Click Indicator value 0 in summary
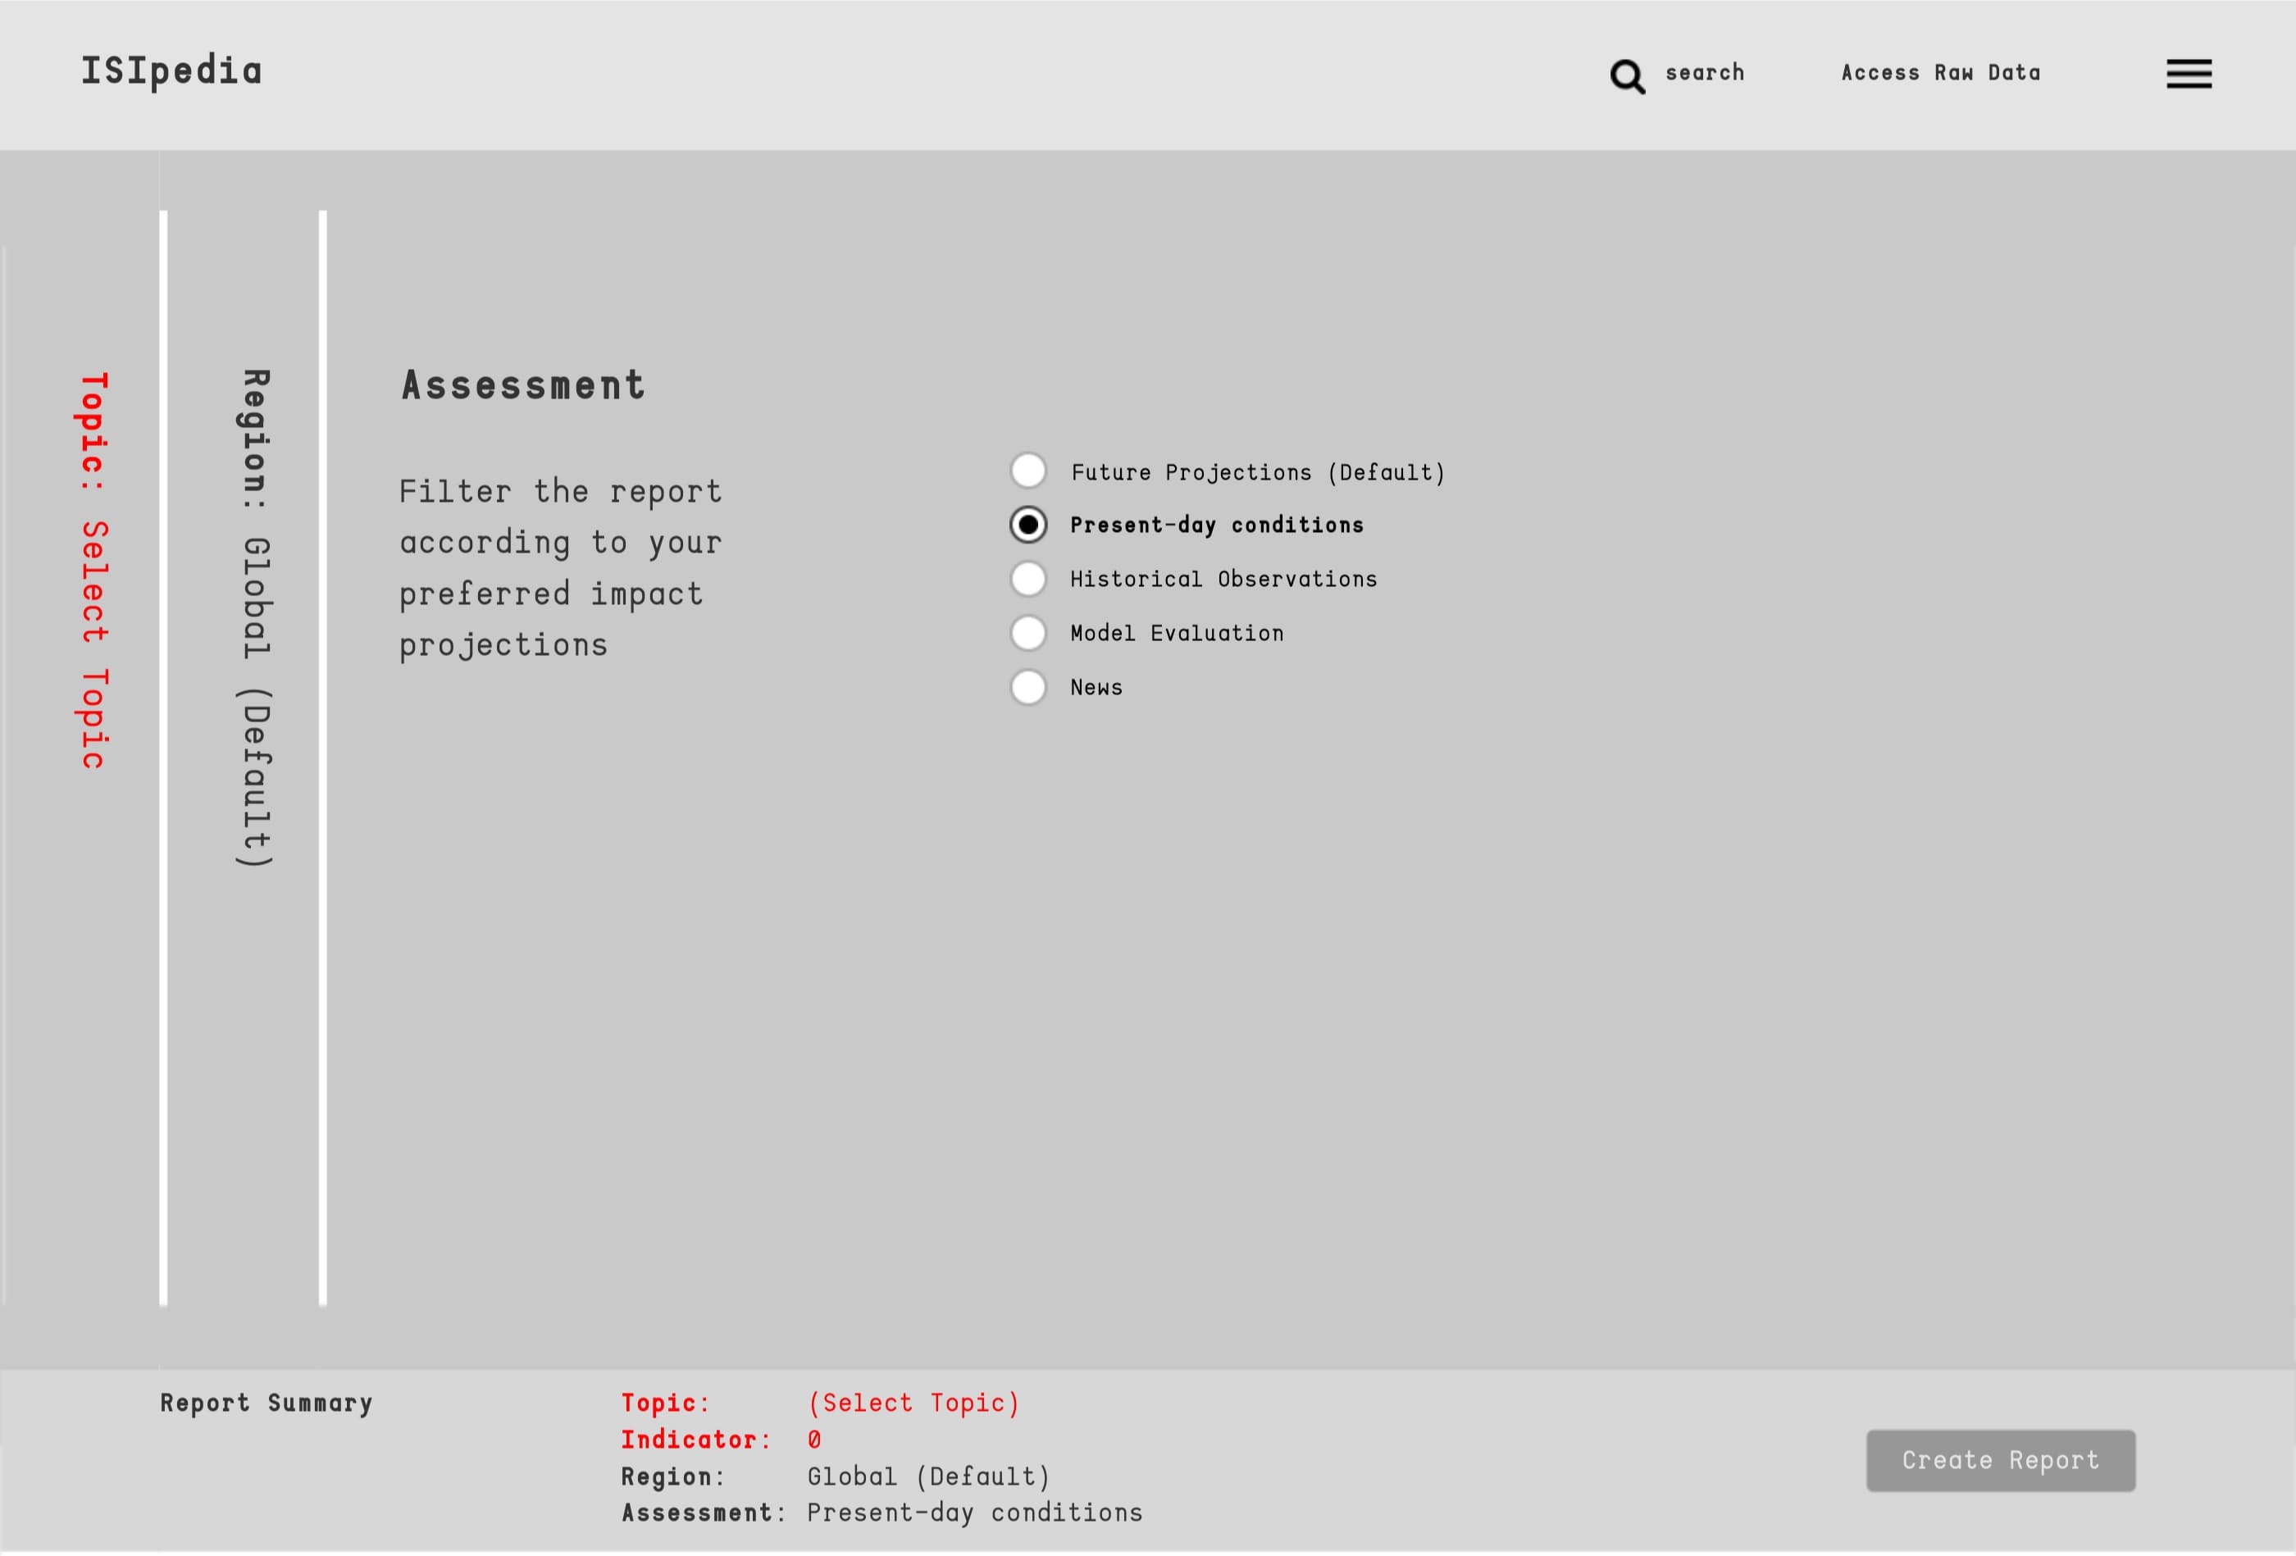The height and width of the screenshot is (1556, 2296). point(814,1440)
